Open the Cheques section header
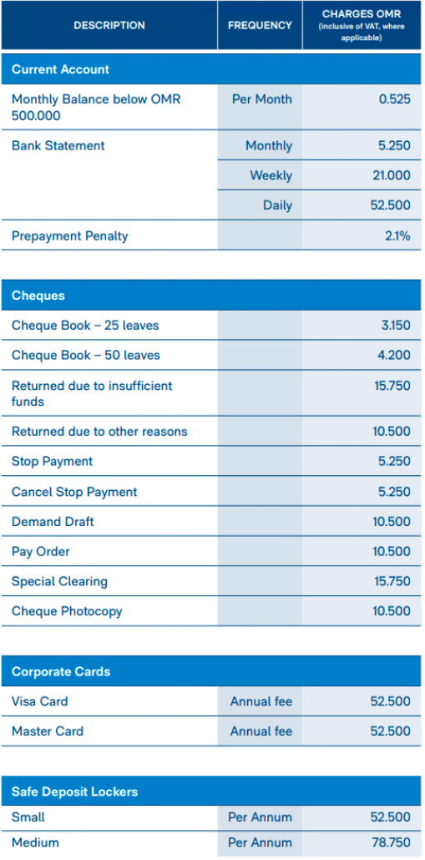 pos(211,296)
